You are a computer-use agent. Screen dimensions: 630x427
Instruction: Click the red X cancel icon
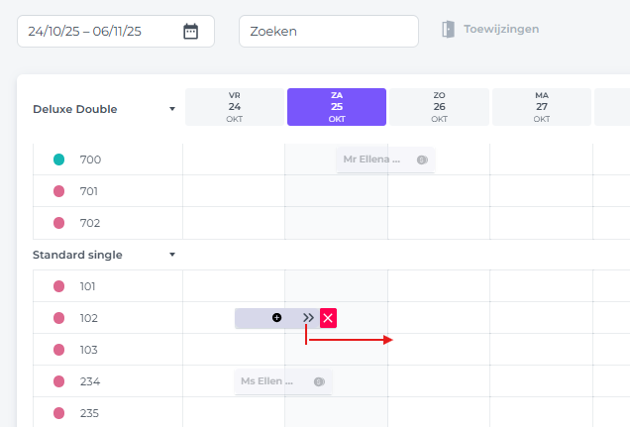click(328, 318)
